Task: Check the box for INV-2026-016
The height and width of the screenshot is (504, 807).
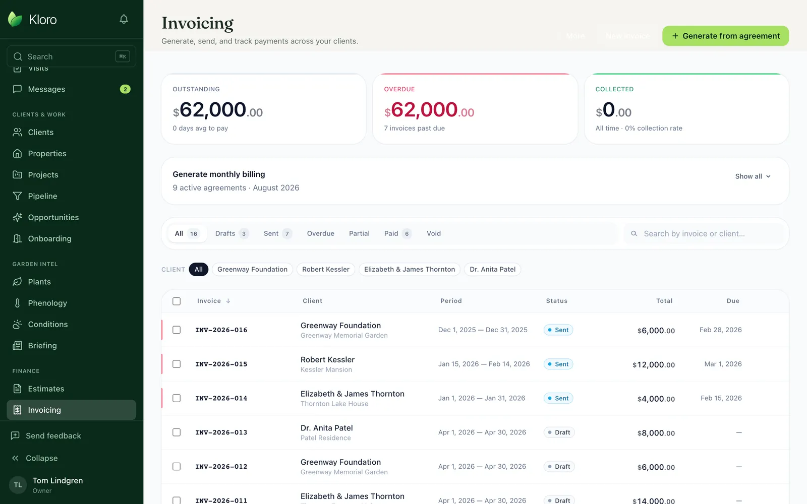Action: click(177, 330)
